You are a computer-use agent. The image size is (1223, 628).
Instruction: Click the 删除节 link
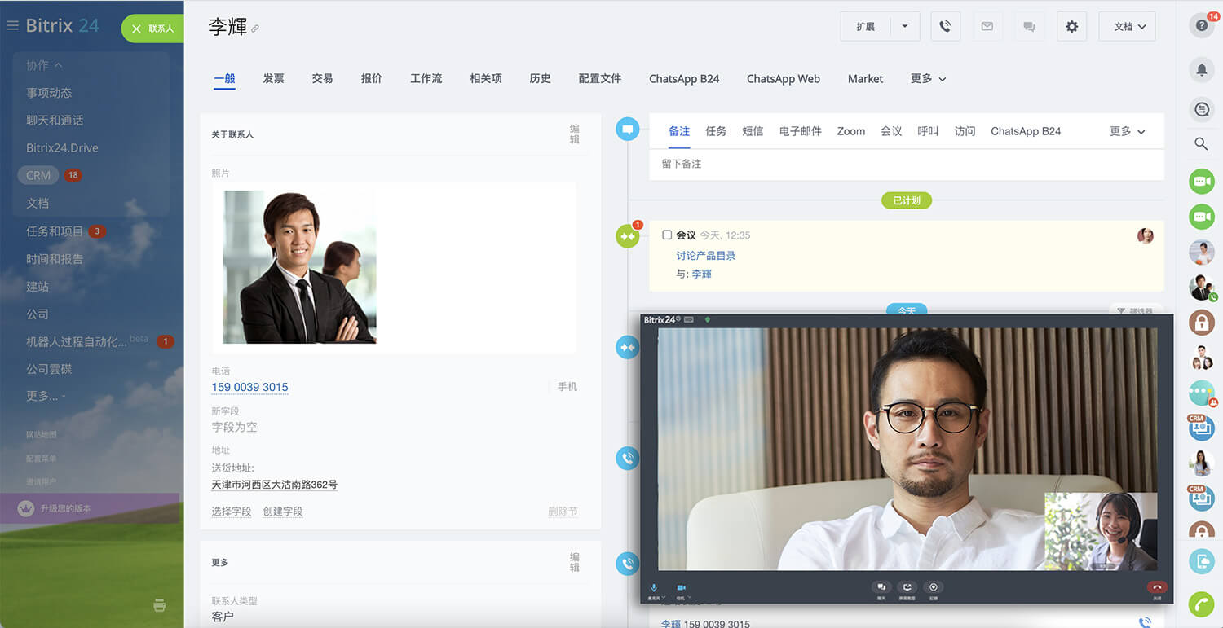(563, 512)
